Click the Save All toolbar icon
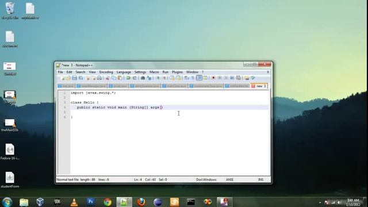The image size is (368, 207). [x=80, y=78]
